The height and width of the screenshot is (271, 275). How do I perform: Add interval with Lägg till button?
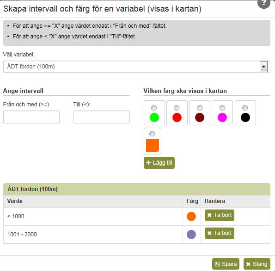(x=159, y=163)
